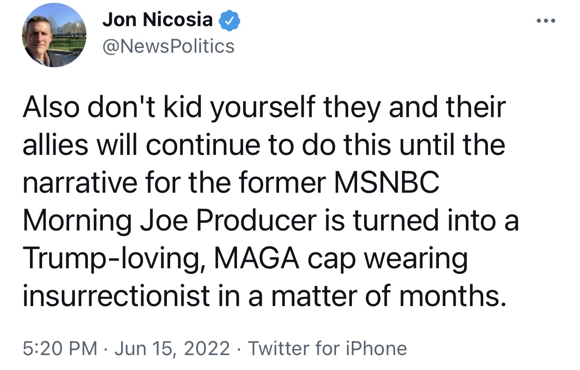
Task: Click the phrase Morning Joe Producer
Action: 169,221
